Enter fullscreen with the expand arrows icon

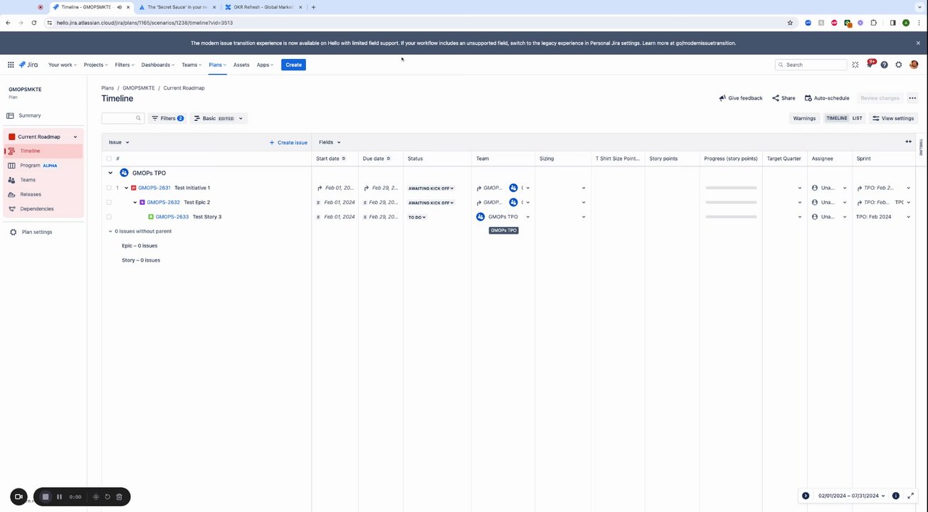(910, 496)
